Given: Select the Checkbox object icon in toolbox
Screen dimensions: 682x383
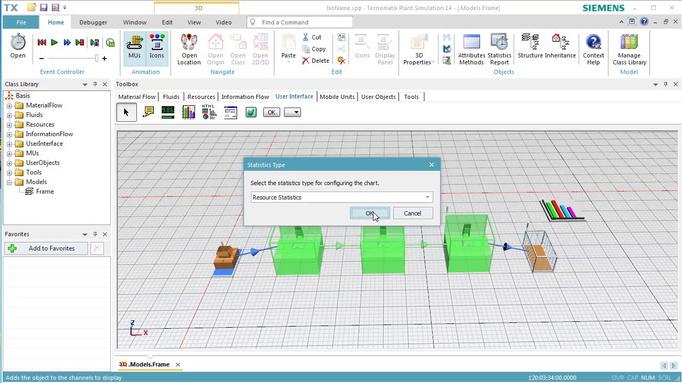Looking at the screenshot, I should click(251, 112).
